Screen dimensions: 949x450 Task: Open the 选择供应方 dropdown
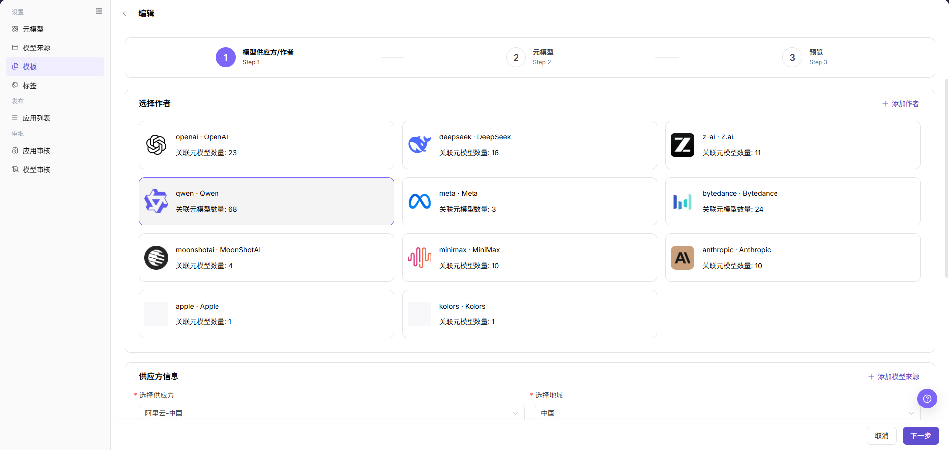tap(332, 413)
